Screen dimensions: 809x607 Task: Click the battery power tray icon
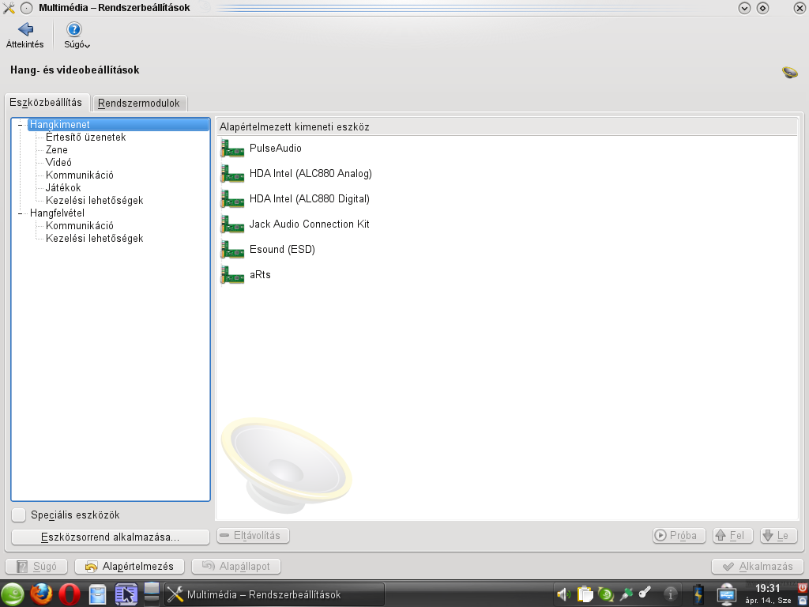698,594
